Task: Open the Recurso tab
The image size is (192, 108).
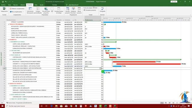Action: [16, 5]
